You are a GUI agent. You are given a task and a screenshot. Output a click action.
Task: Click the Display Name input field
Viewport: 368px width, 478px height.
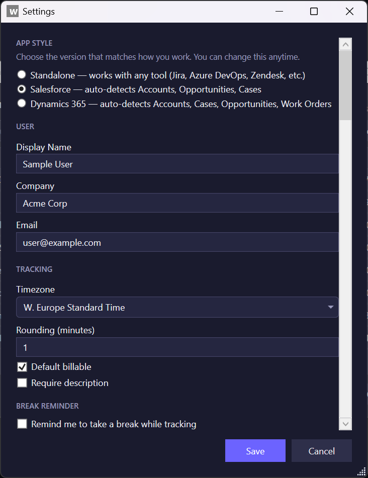coord(177,164)
